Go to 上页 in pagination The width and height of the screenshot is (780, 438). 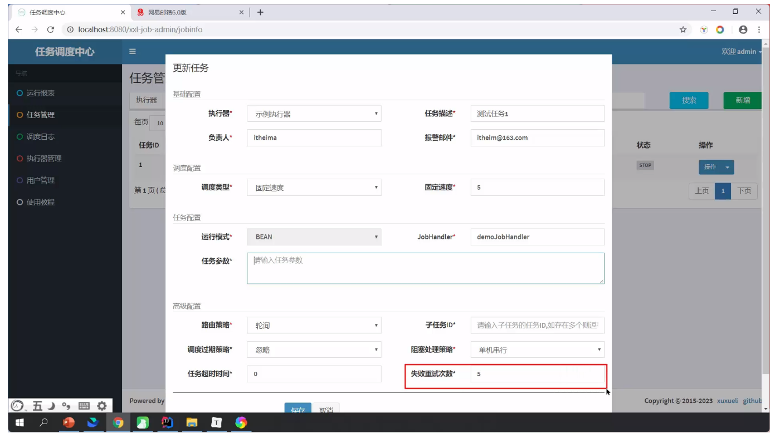[702, 191]
